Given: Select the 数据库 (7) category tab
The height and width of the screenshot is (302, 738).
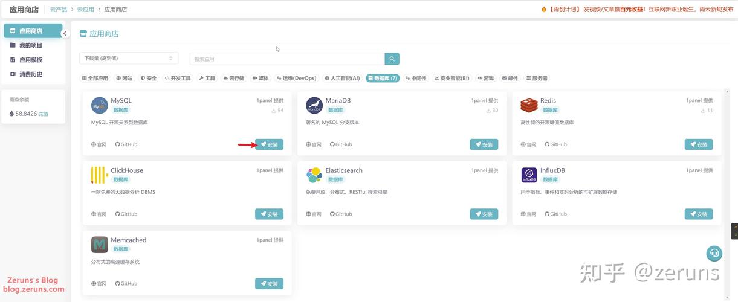Looking at the screenshot, I should [x=383, y=78].
